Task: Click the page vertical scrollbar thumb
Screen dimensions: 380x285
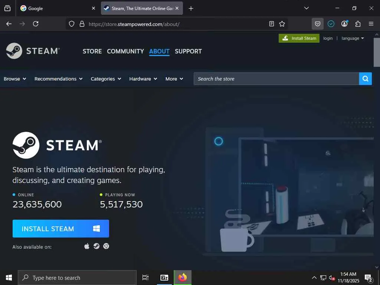Action: click(377, 52)
